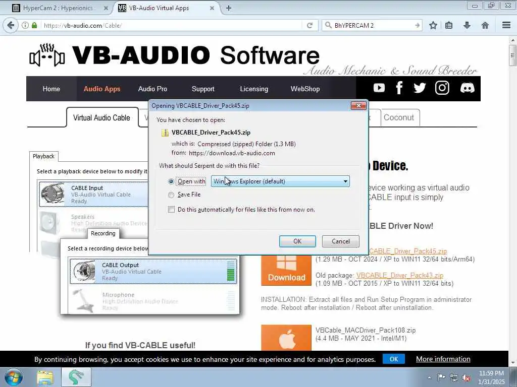Open Windows Explorer from the taskbar

tap(45, 377)
